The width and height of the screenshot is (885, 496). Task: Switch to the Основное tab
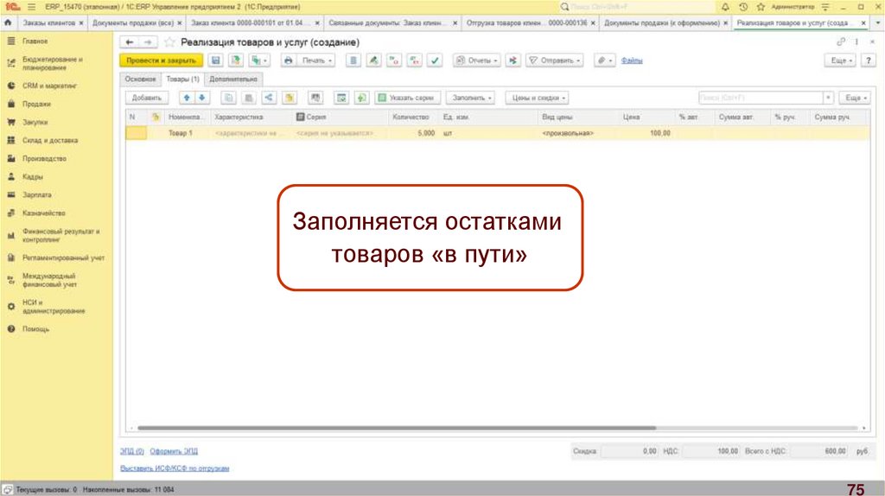140,79
